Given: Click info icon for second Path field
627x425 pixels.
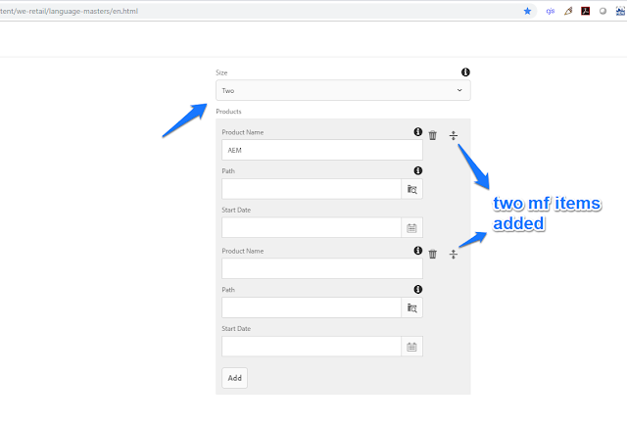Looking at the screenshot, I should 418,289.
